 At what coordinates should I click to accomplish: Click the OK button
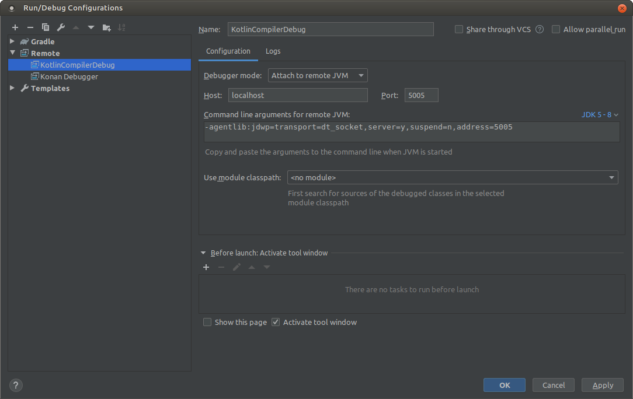pyautogui.click(x=505, y=385)
